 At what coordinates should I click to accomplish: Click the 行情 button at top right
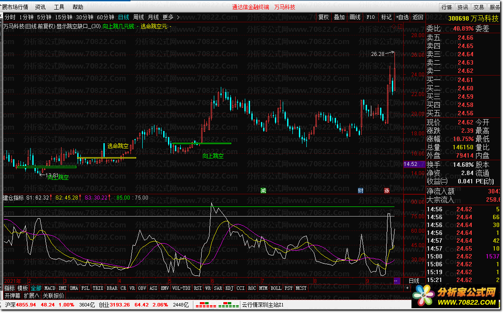point(446,7)
